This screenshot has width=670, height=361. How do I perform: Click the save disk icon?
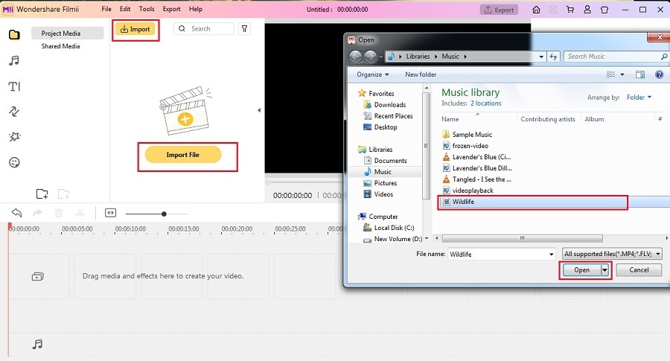pyautogui.click(x=553, y=10)
